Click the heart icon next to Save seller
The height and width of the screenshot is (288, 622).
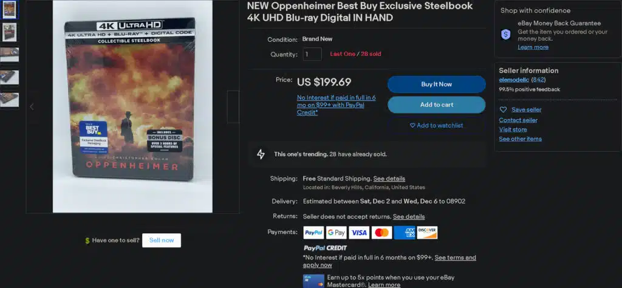[x=503, y=109]
